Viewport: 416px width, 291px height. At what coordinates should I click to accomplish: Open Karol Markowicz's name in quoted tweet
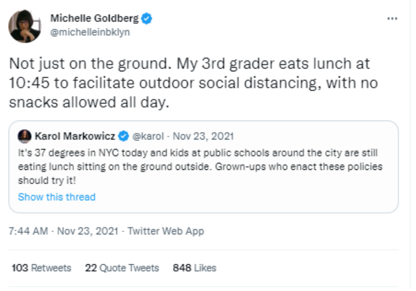coord(75,137)
